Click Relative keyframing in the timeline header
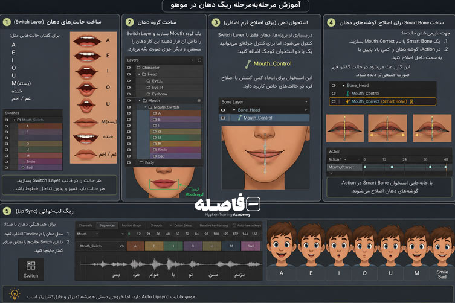 [x=213, y=225]
